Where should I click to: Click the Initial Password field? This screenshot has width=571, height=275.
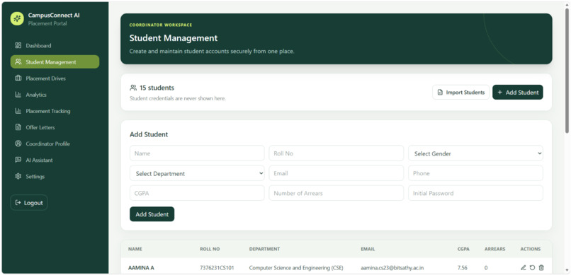pos(475,193)
